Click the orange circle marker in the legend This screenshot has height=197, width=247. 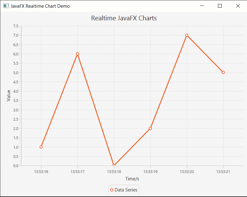tap(111, 190)
